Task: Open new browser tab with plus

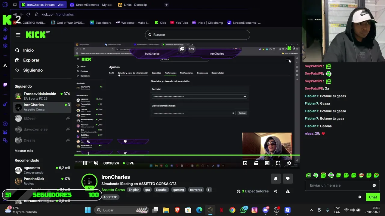Action: (166, 5)
